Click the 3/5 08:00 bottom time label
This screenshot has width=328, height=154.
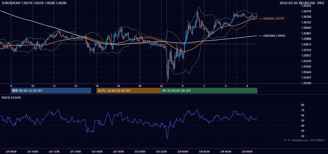(11, 151)
